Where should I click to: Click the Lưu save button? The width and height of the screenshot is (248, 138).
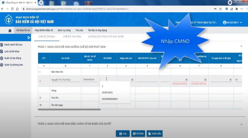pyautogui.click(x=123, y=133)
